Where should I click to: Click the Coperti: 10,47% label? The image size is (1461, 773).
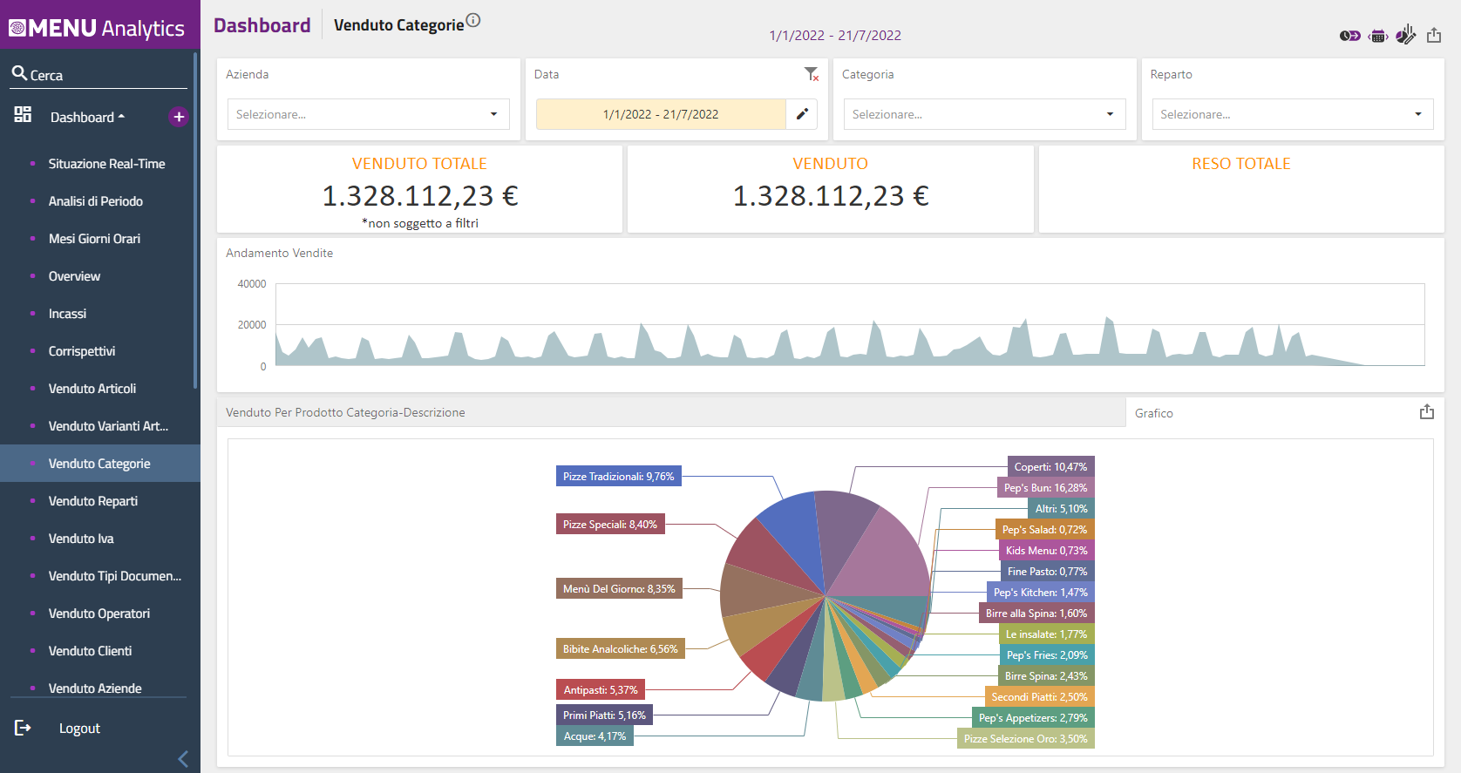point(1050,466)
